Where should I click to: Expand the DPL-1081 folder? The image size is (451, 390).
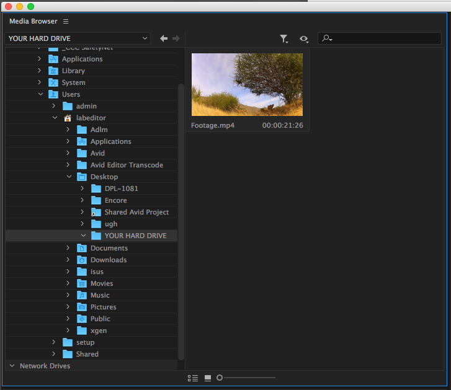pyautogui.click(x=83, y=188)
